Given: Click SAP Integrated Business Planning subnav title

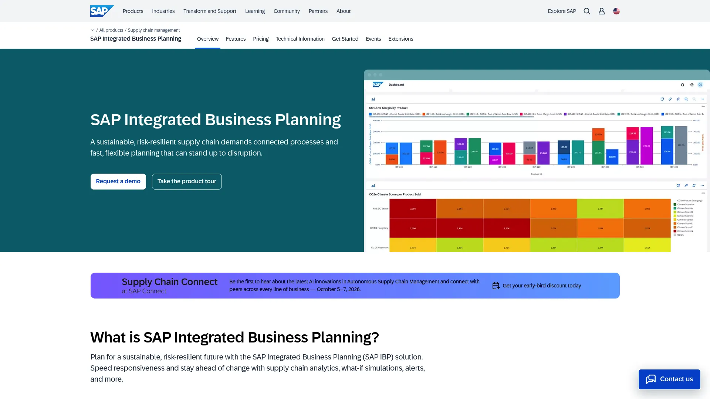Looking at the screenshot, I should point(136,39).
